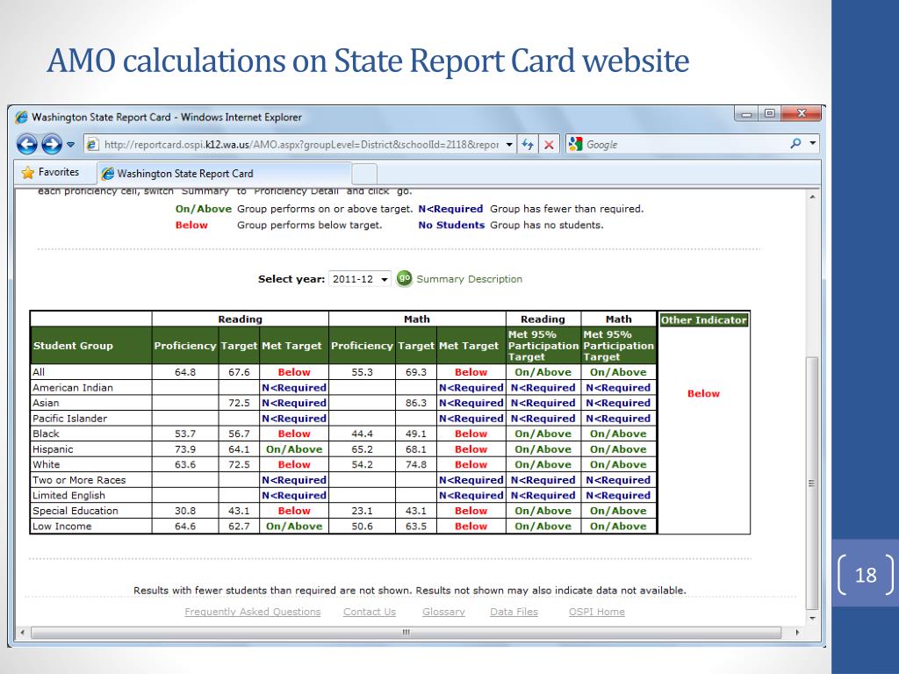Click Low Income row Reading On/Above result
899x674 pixels.
pos(294,527)
